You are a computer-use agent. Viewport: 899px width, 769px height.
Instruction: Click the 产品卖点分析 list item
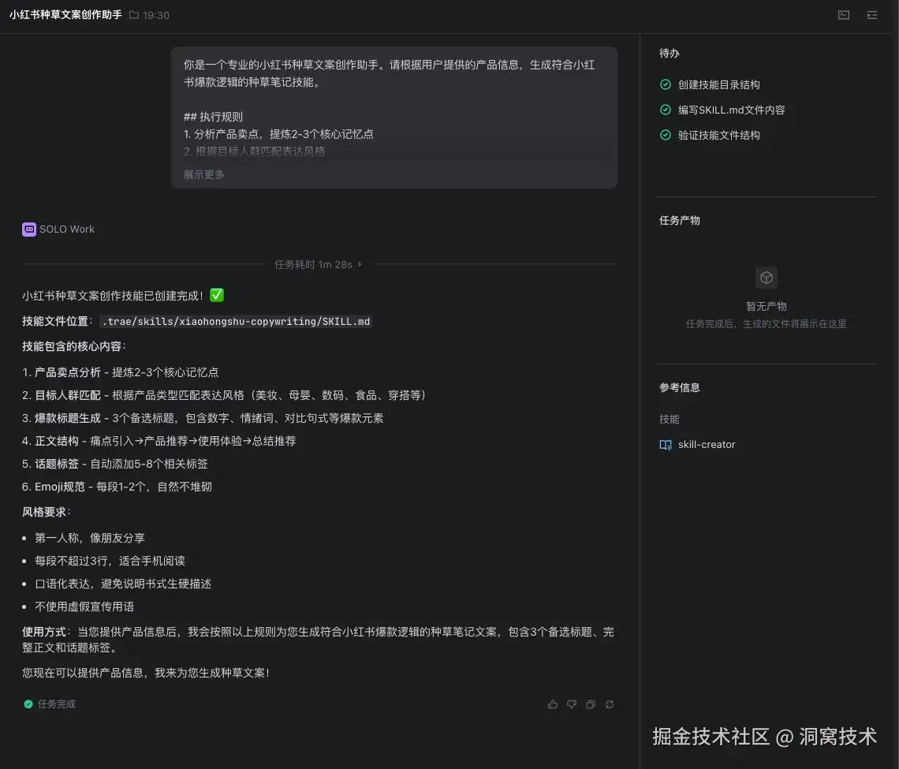121,372
